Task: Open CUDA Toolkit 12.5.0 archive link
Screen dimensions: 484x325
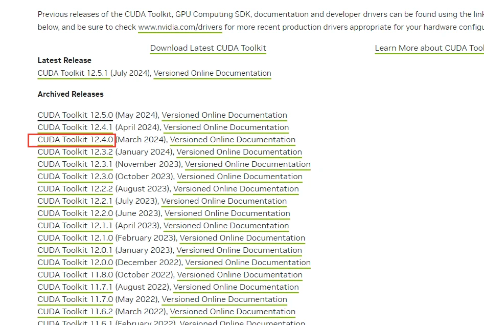Action: tap(75, 115)
